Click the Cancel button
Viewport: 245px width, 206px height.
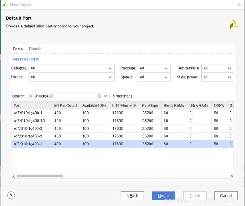(226, 196)
